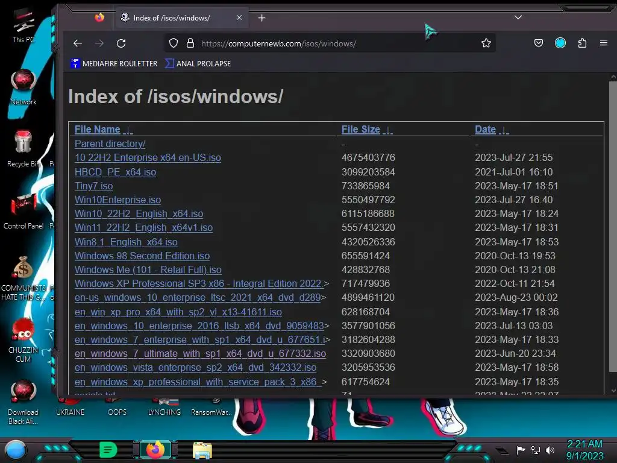The width and height of the screenshot is (617, 463).
Task: Open the green notes app on taskbar
Action: click(108, 450)
